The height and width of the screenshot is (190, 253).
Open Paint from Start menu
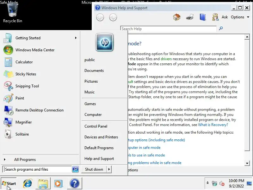pyautogui.click(x=40, y=98)
